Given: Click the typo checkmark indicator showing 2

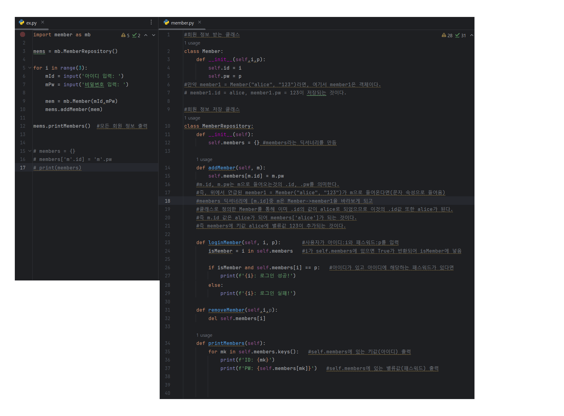Looking at the screenshot, I should click(136, 35).
